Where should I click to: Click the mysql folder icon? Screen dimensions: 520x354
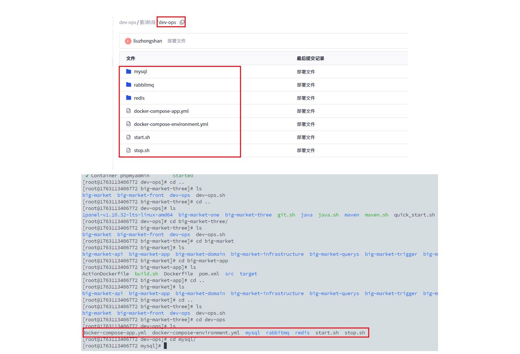(x=129, y=71)
